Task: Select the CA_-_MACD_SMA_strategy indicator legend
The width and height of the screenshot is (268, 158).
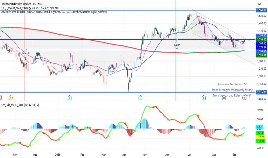Action: (x=30, y=8)
